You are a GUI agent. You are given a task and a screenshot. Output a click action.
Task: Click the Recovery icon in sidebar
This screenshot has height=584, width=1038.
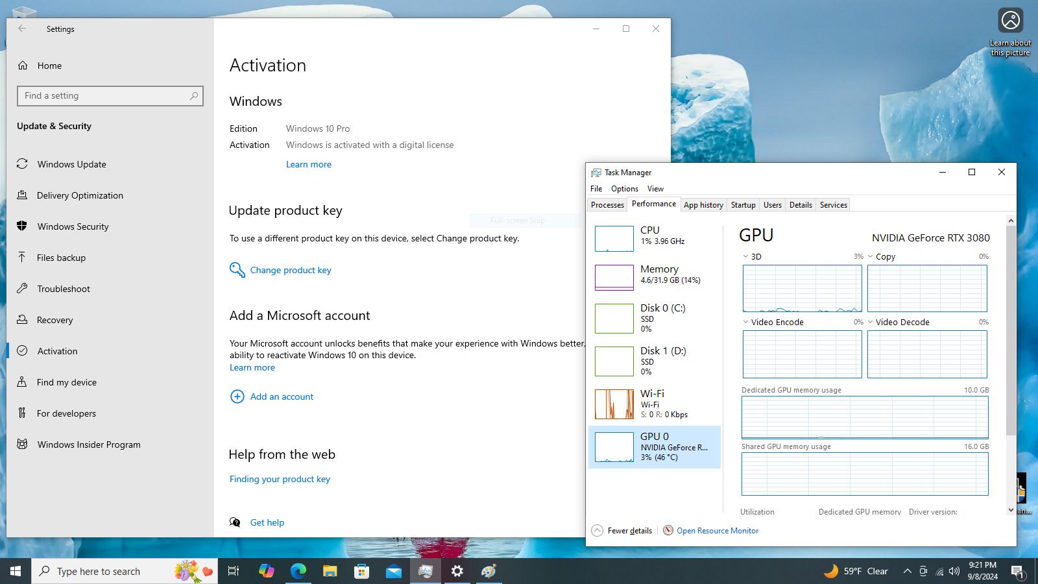pyautogui.click(x=22, y=320)
